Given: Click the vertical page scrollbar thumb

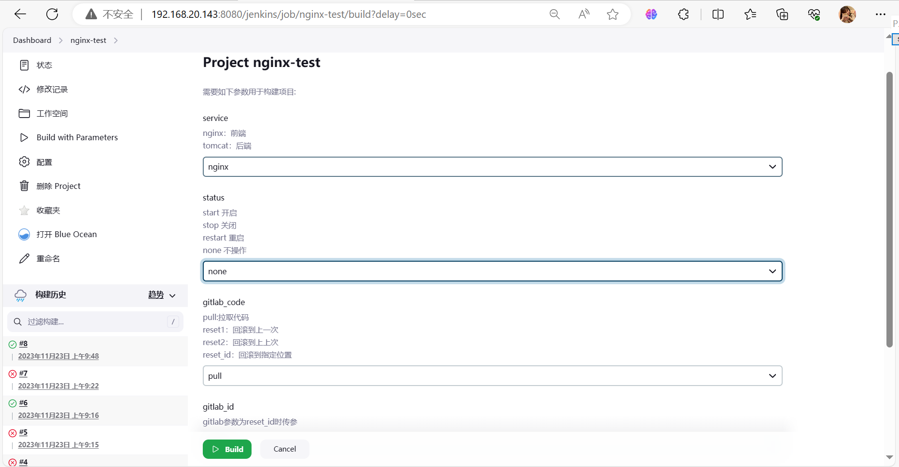Looking at the screenshot, I should pyautogui.click(x=890, y=210).
